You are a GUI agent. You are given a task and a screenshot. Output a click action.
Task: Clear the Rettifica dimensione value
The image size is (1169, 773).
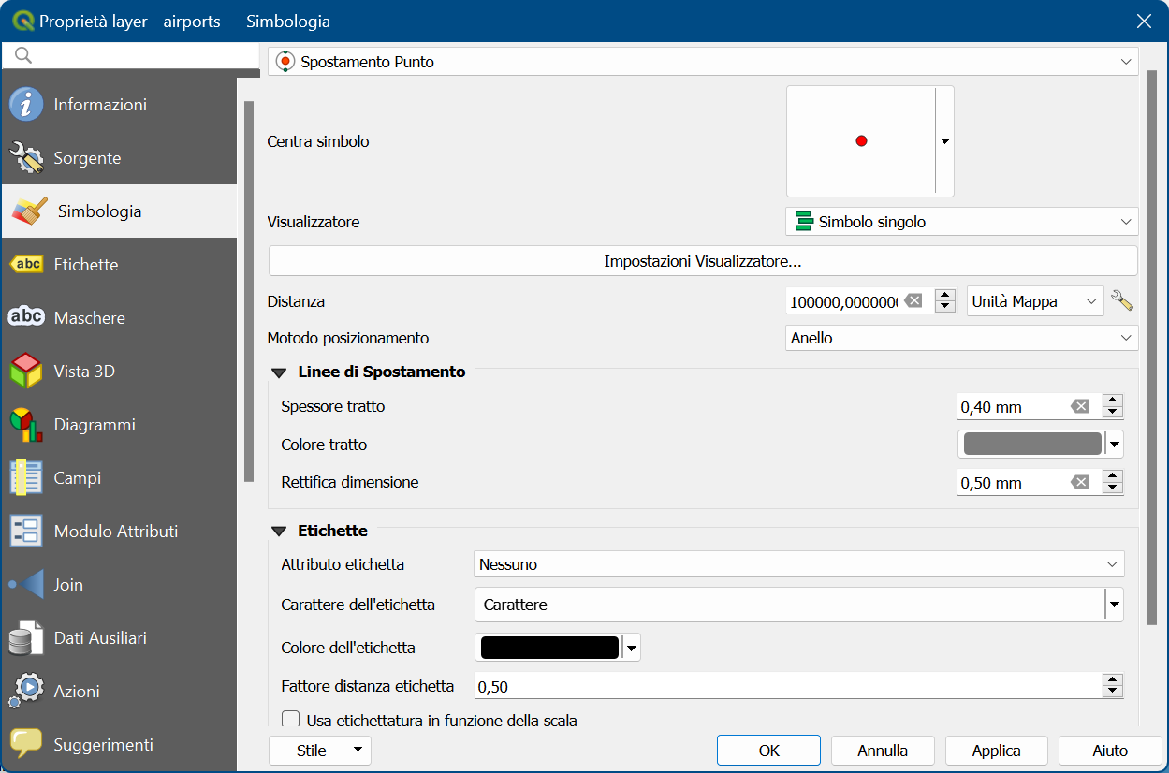pos(1080,482)
